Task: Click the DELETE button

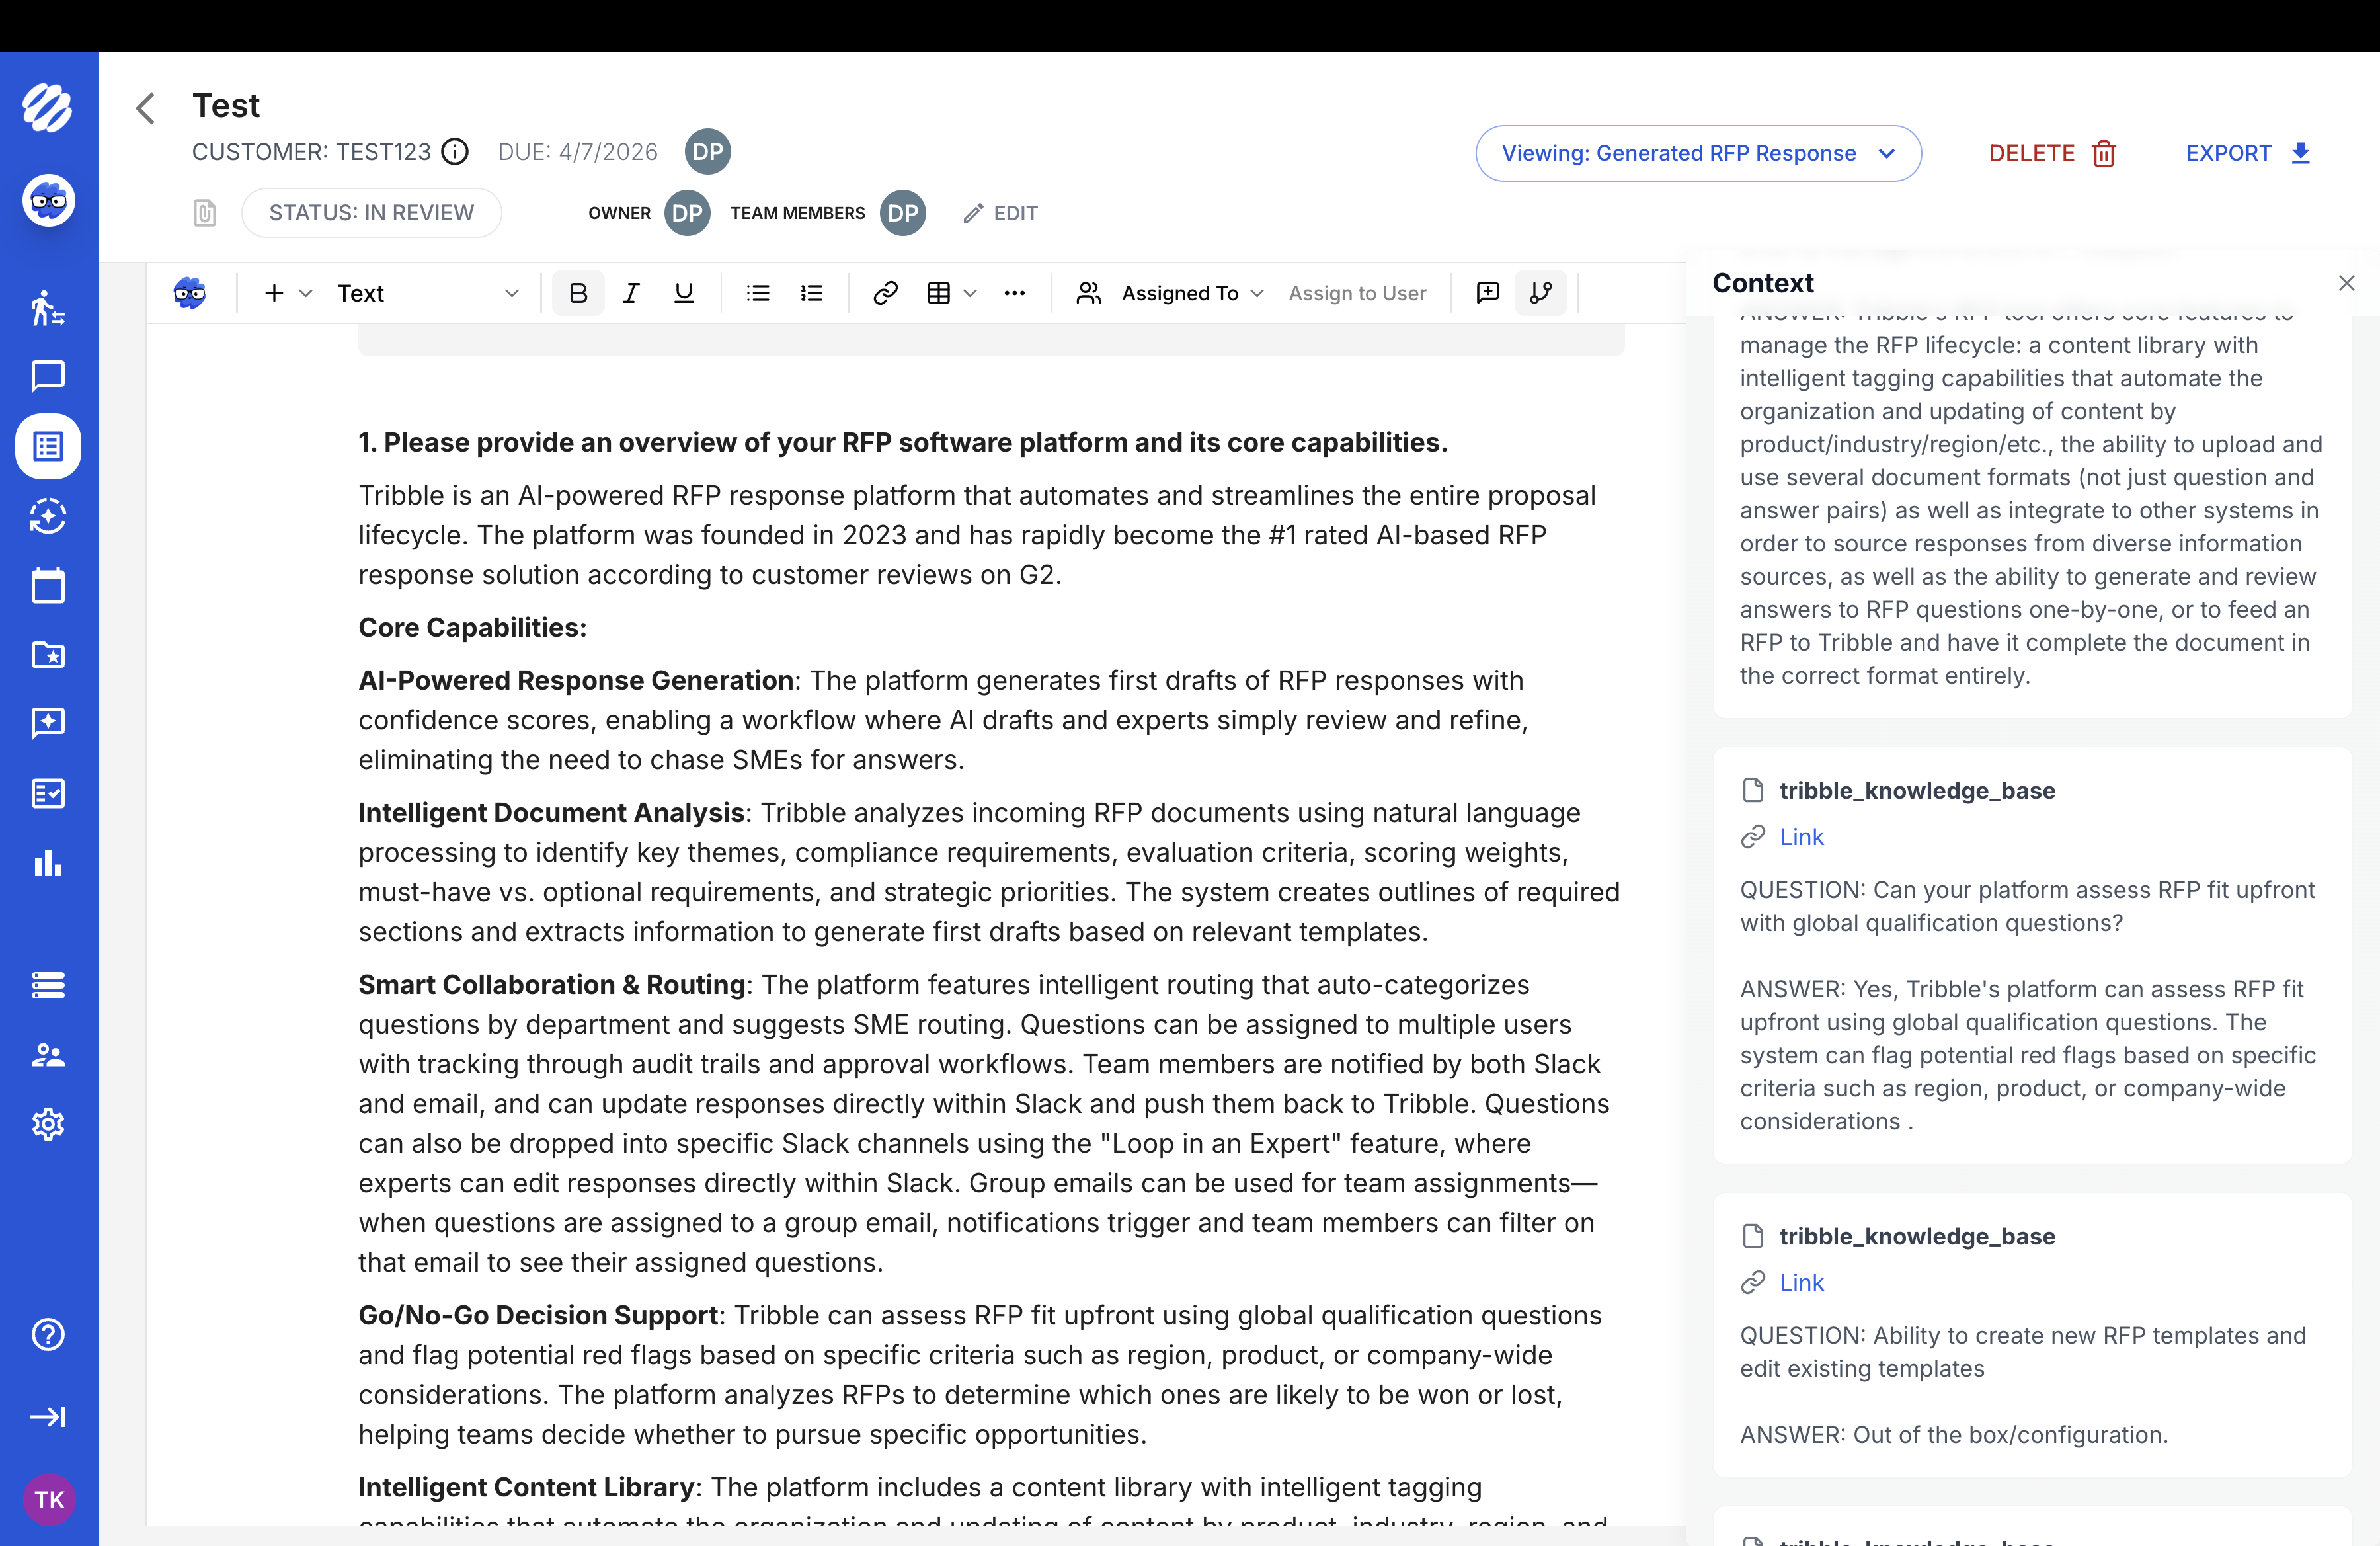Action: 2052,153
